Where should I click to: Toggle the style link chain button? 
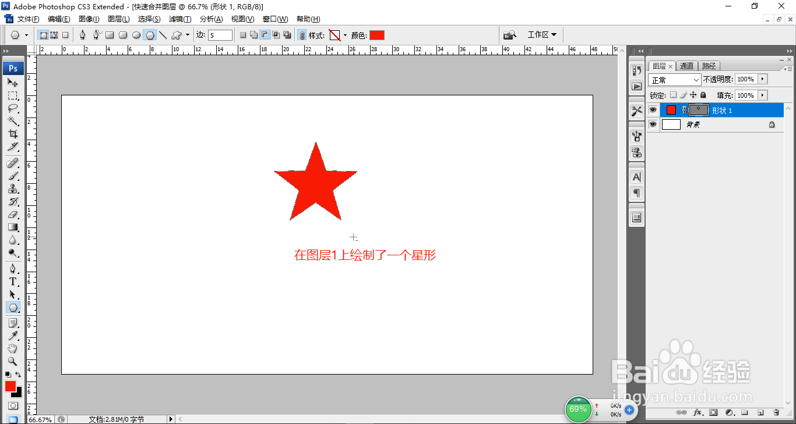tap(302, 35)
